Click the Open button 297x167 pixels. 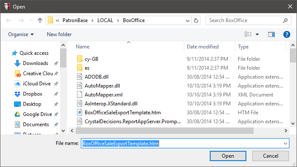(228, 156)
